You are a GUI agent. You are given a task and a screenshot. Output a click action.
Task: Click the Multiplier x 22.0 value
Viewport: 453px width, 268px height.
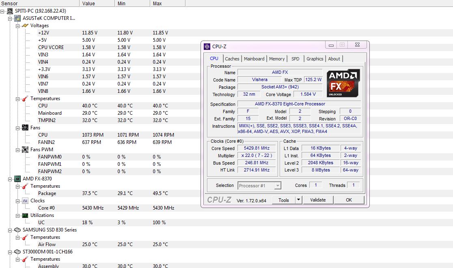coord(257,155)
